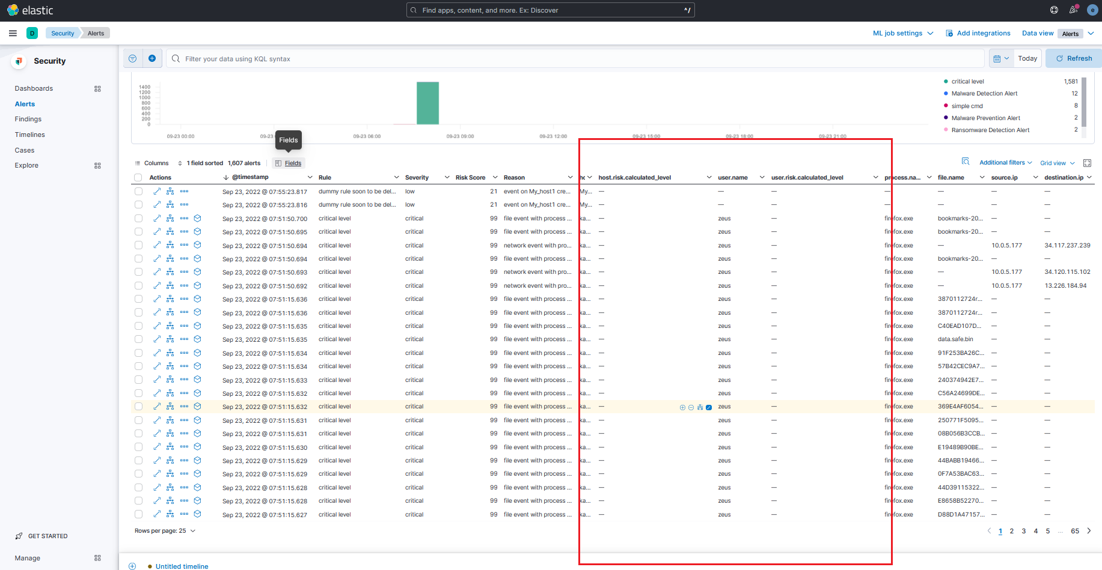Enter full screen mode via the expand icon
Screen dimensions: 1102x570
click(x=1087, y=162)
